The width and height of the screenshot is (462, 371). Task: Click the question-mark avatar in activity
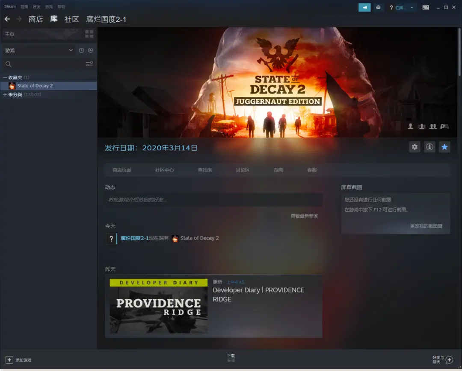(x=111, y=239)
